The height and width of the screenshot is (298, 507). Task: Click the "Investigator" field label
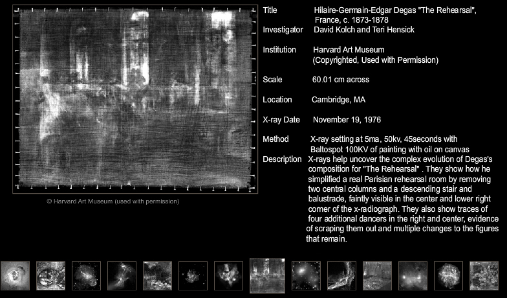click(x=283, y=30)
